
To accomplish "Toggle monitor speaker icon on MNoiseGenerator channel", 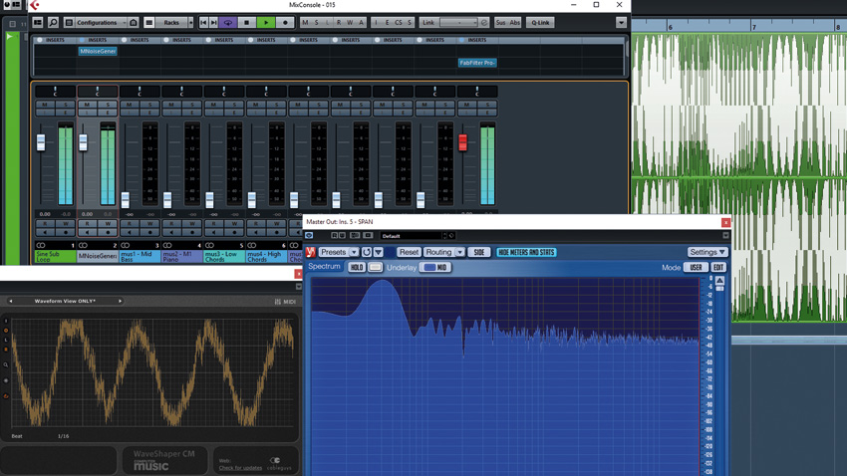I will pos(87,232).
